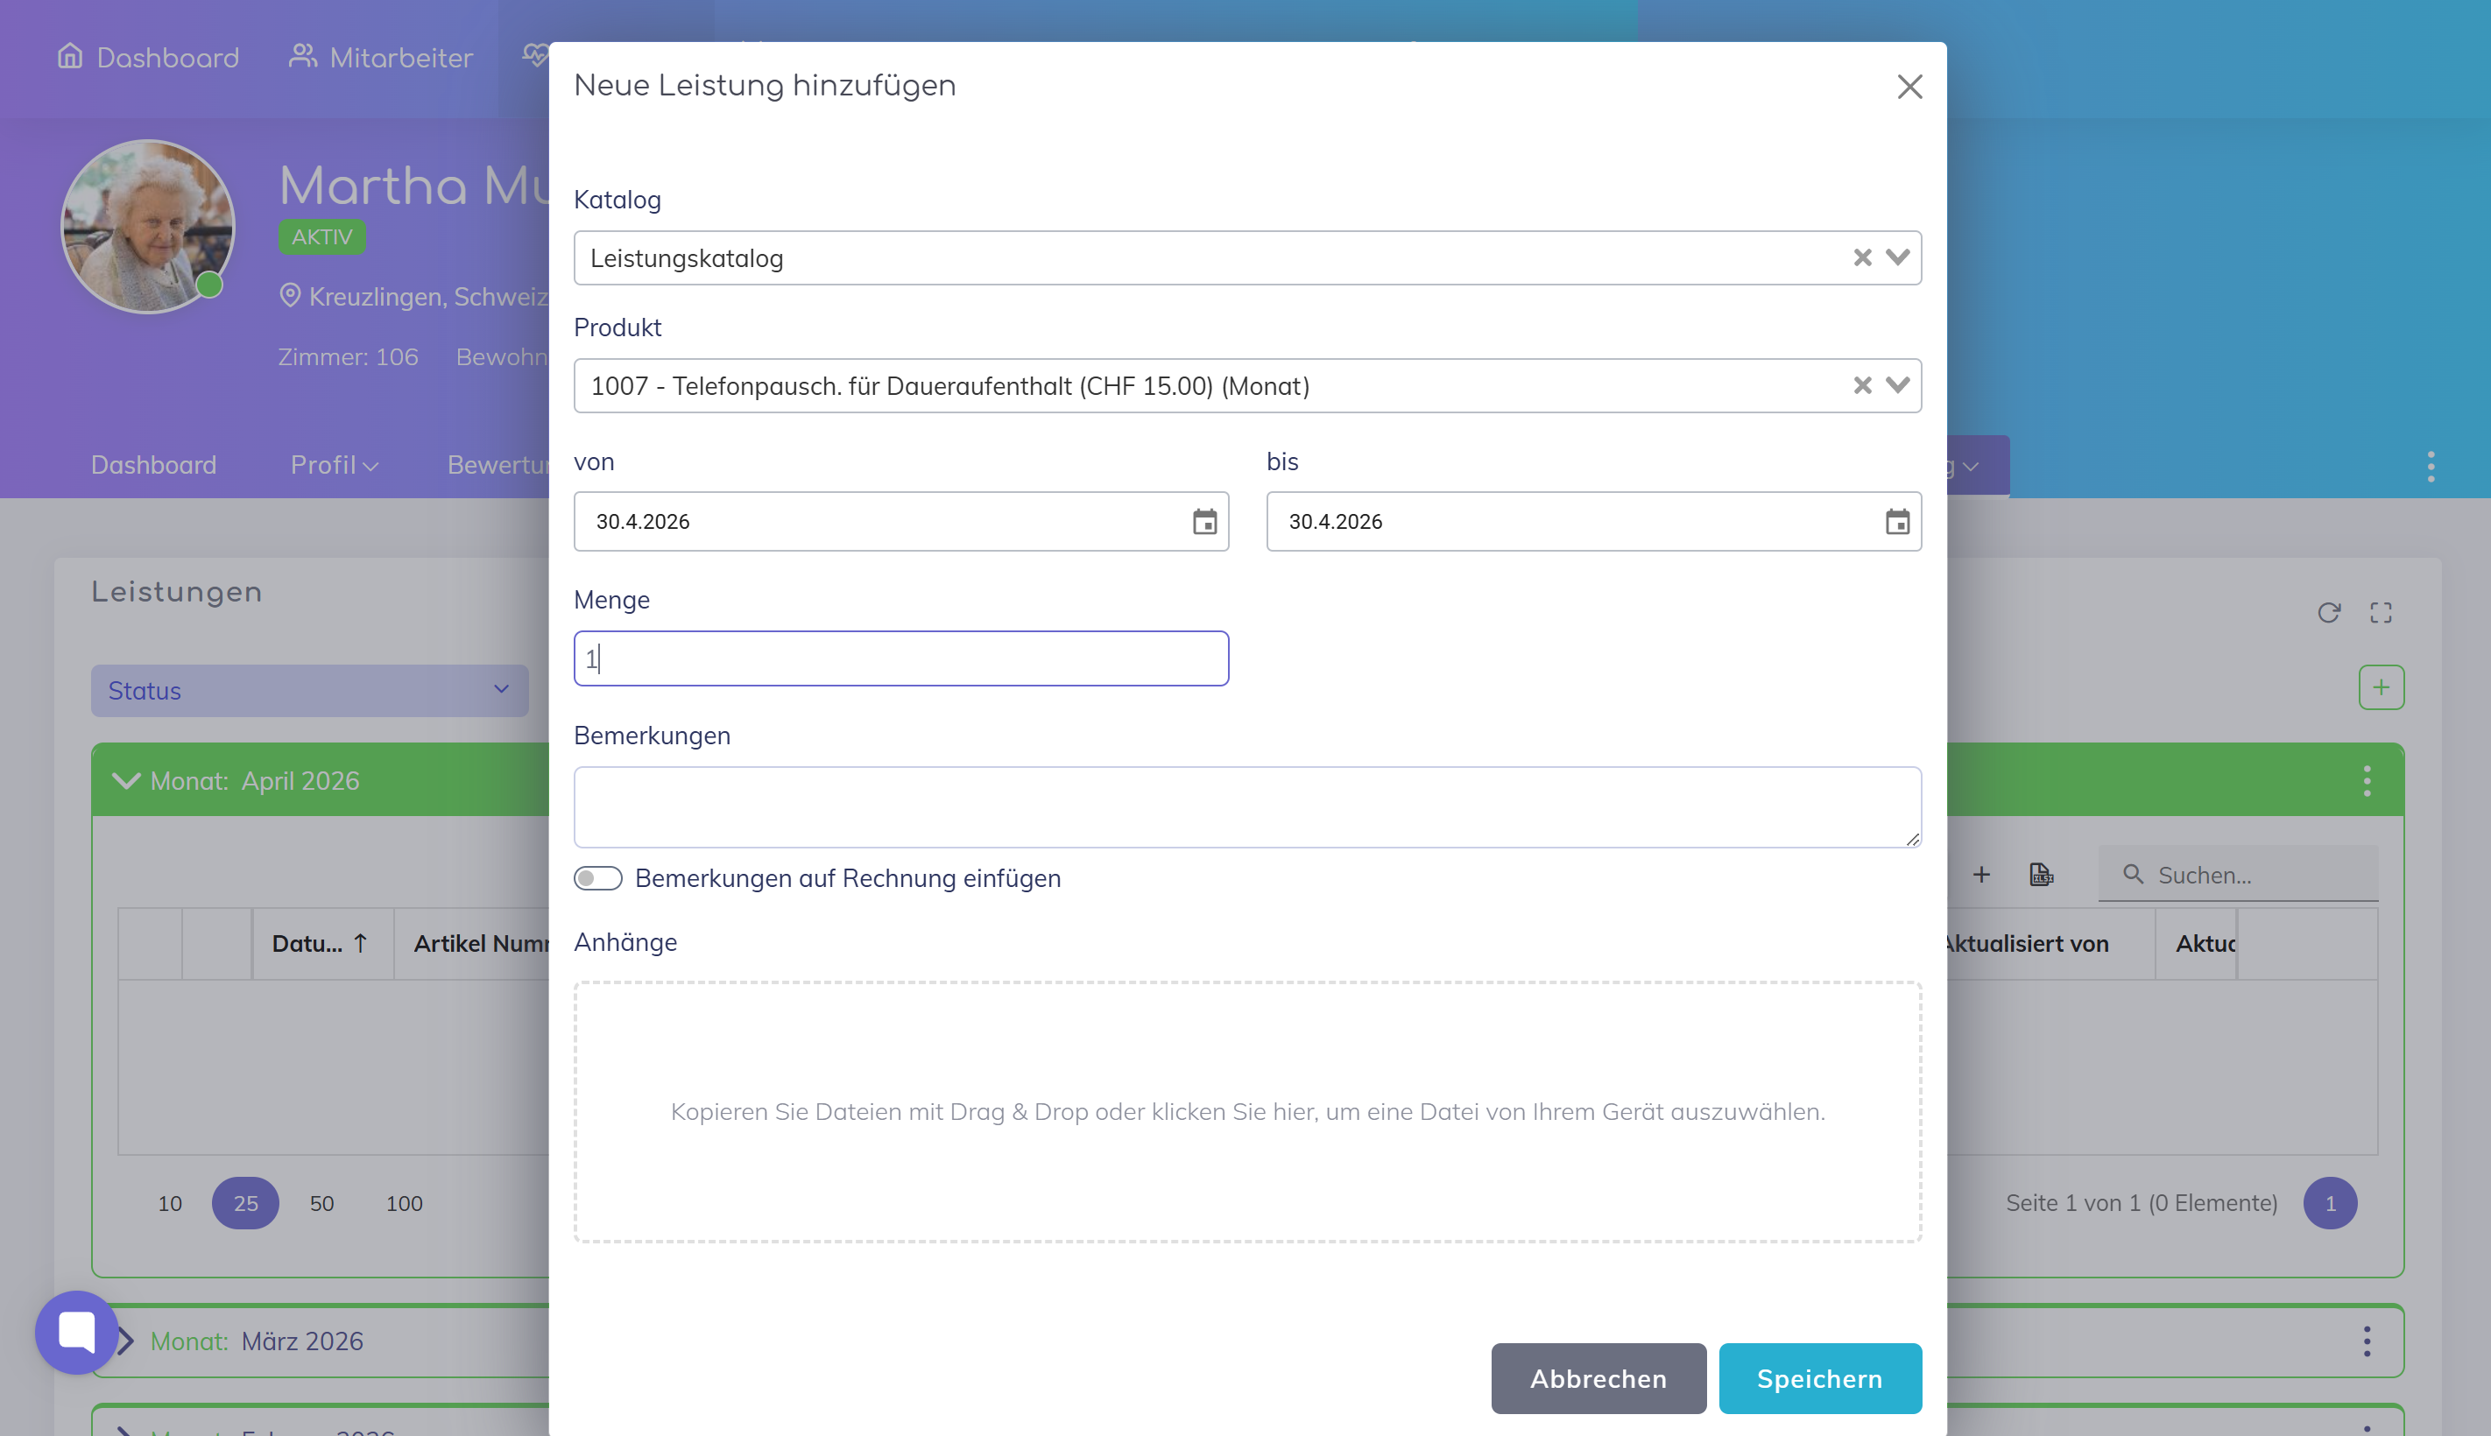Toggle Bemerkungen auf Rechnung einfügen

pyautogui.click(x=598, y=877)
